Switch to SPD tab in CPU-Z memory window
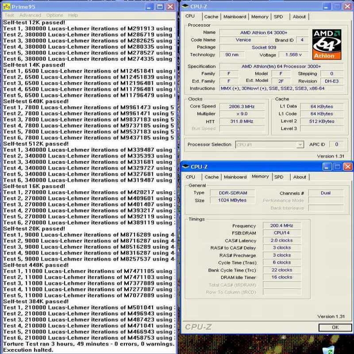 [279, 177]
